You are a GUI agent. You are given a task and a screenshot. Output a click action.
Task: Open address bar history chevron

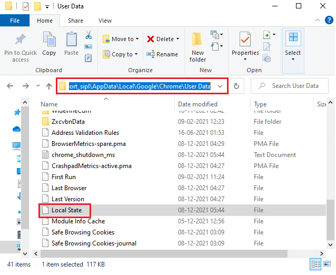click(x=220, y=86)
